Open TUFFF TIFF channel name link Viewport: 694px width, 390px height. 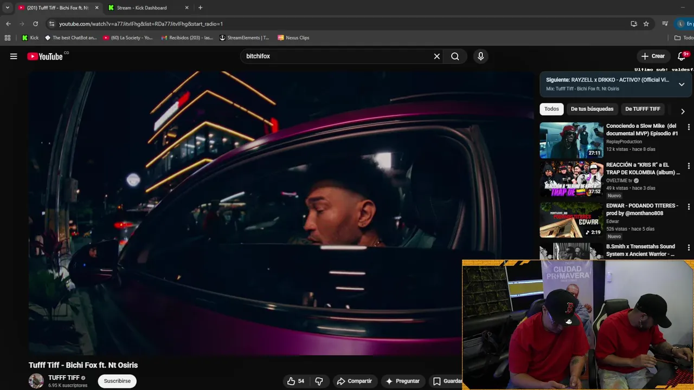(63, 378)
